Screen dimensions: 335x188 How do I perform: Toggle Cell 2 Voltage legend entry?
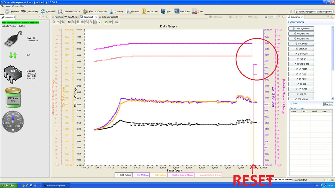pyautogui.click(x=141, y=175)
